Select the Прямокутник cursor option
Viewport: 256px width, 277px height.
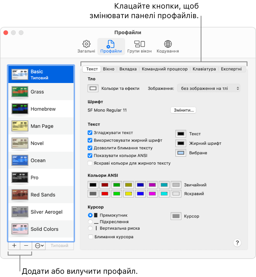click(90, 215)
